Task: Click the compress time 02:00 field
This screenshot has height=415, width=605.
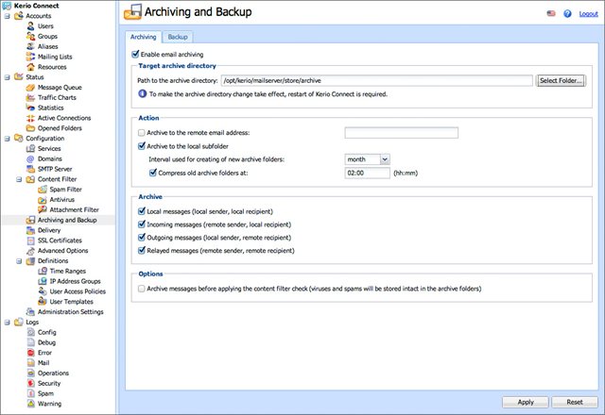Action: (367, 174)
